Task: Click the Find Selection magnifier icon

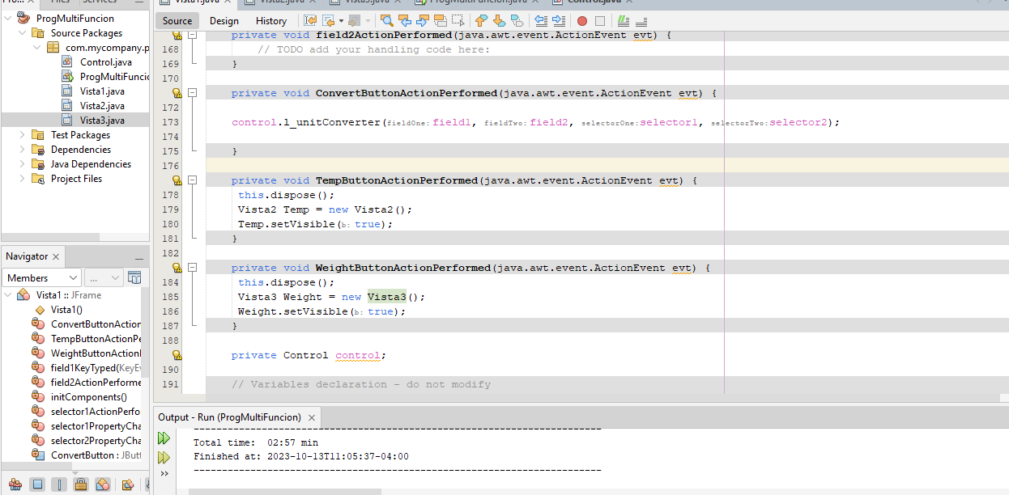Action: tap(387, 20)
